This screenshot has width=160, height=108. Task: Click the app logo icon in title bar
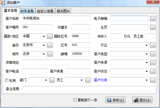pos(3,2)
